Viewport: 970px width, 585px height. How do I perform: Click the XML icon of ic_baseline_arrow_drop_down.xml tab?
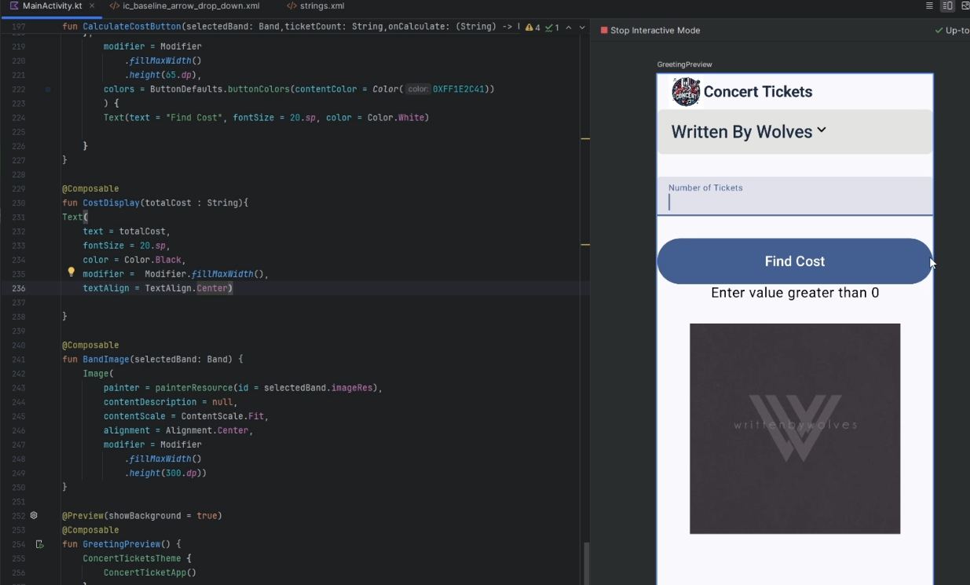tap(115, 6)
